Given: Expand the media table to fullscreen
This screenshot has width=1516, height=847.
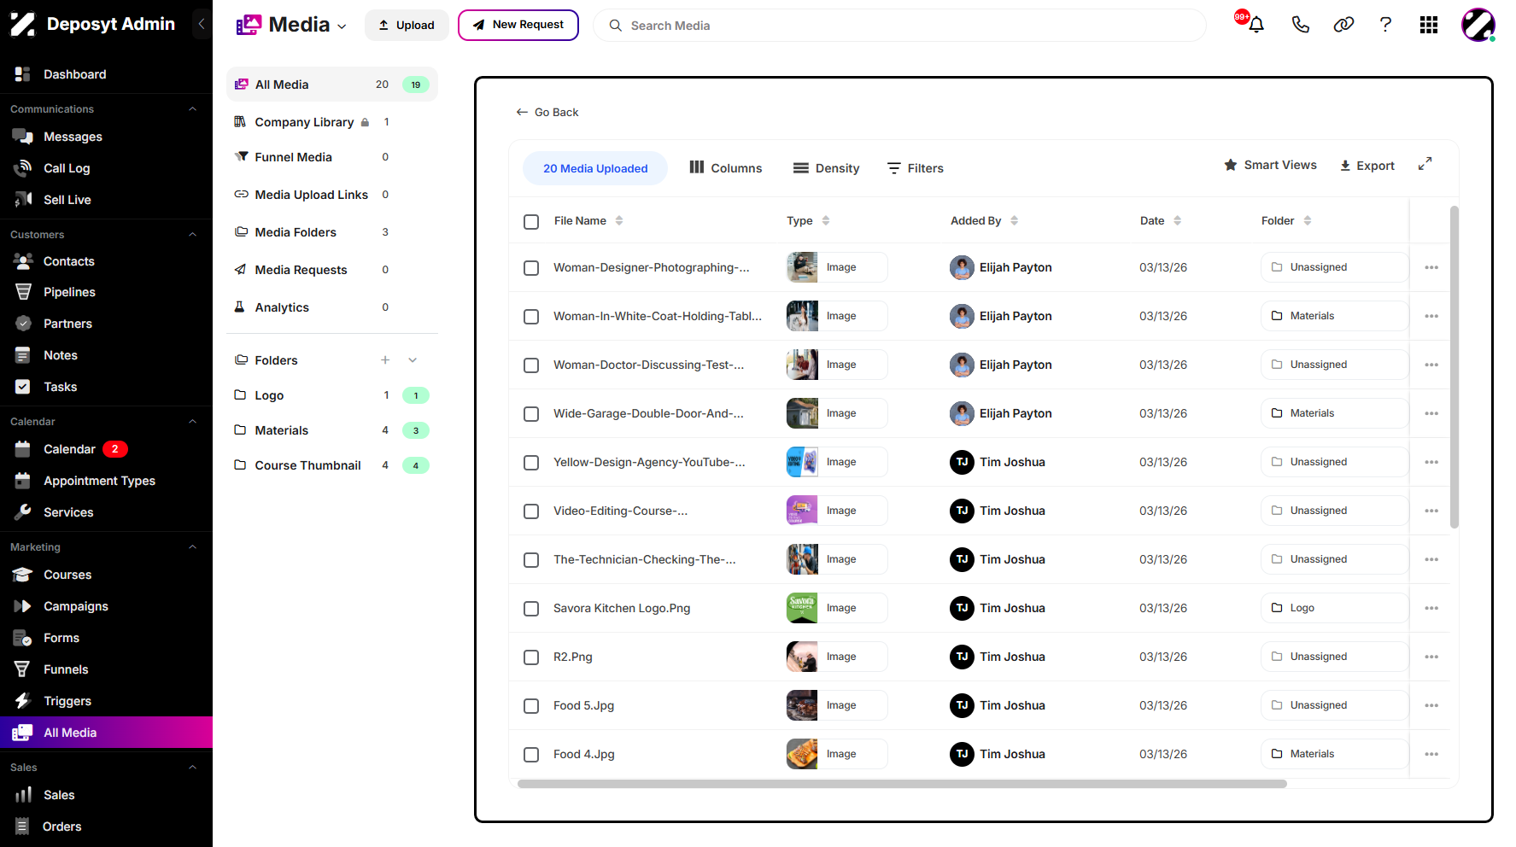Looking at the screenshot, I should (x=1425, y=164).
